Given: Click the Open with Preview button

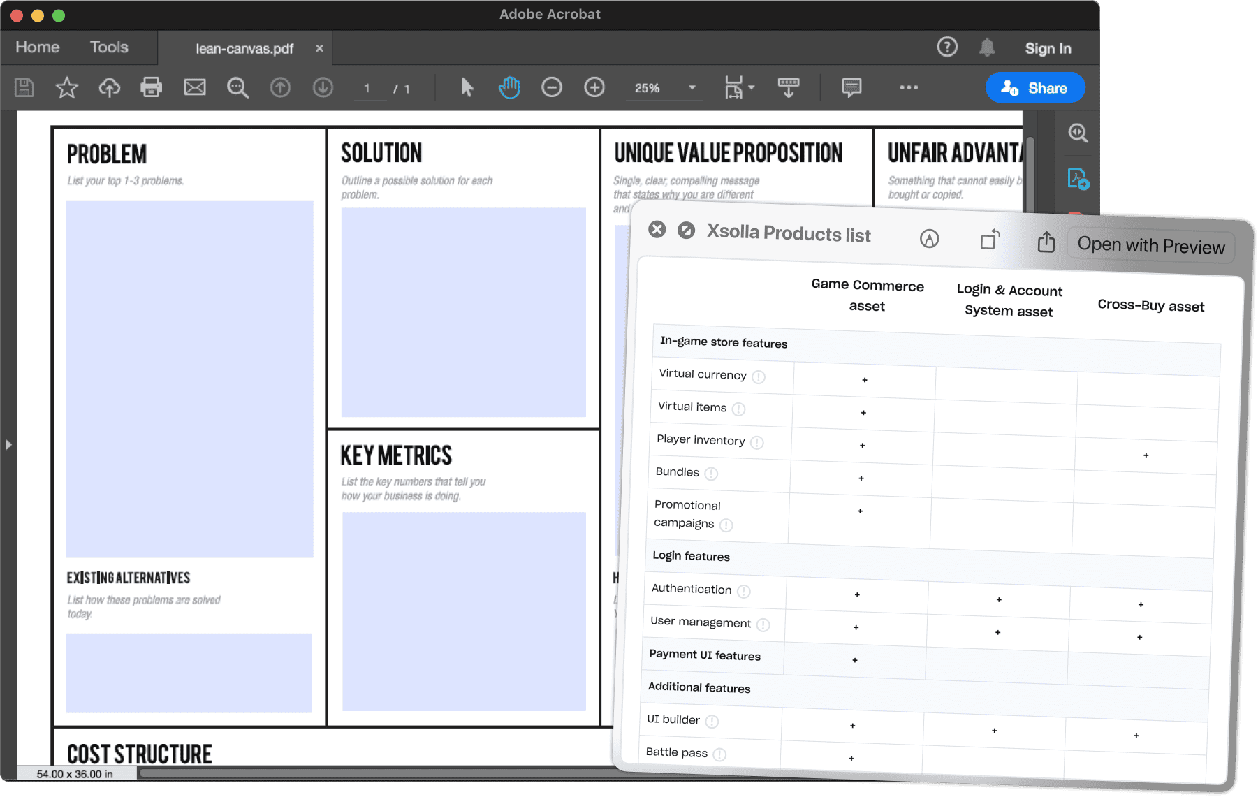Looking at the screenshot, I should [x=1151, y=246].
